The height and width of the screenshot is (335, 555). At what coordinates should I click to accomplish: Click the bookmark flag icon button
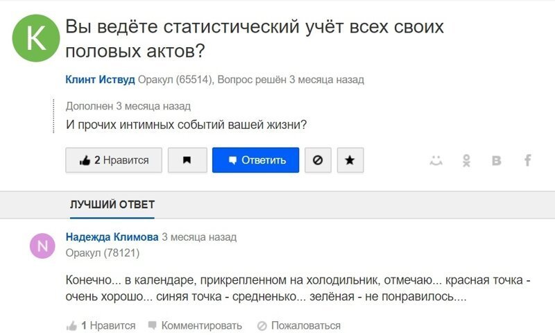tap(187, 160)
